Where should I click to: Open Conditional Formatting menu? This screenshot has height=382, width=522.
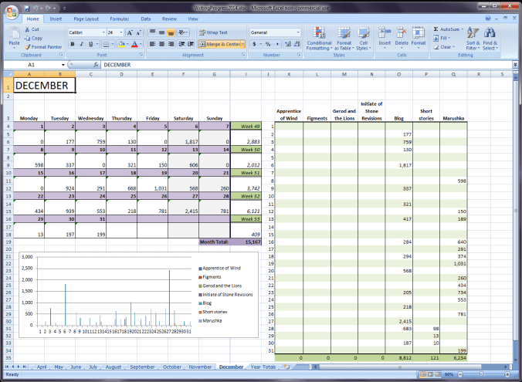coord(319,39)
